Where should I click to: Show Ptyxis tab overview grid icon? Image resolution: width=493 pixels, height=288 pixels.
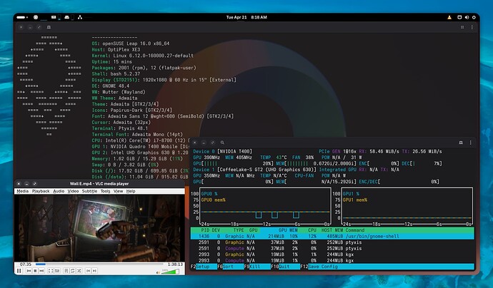pos(462,27)
